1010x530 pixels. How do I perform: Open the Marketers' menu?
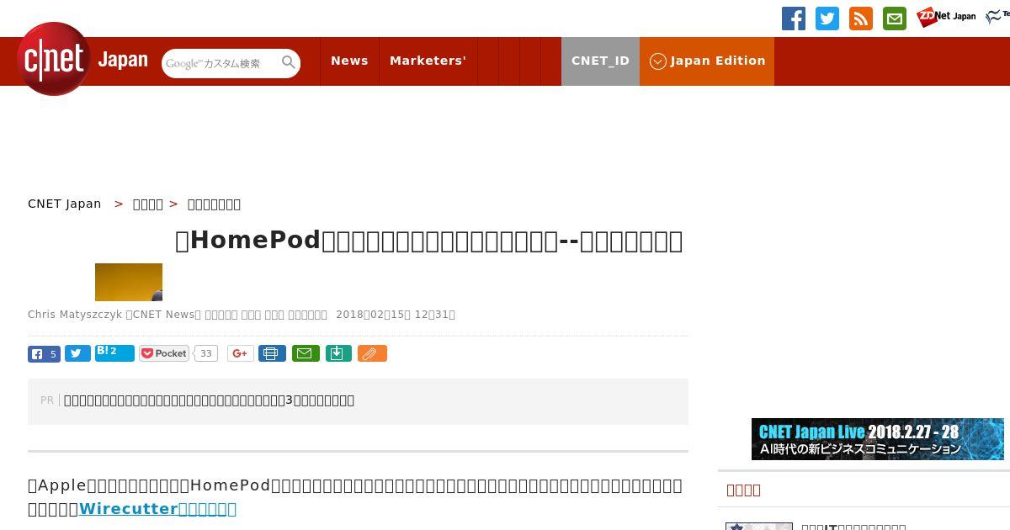point(428,61)
